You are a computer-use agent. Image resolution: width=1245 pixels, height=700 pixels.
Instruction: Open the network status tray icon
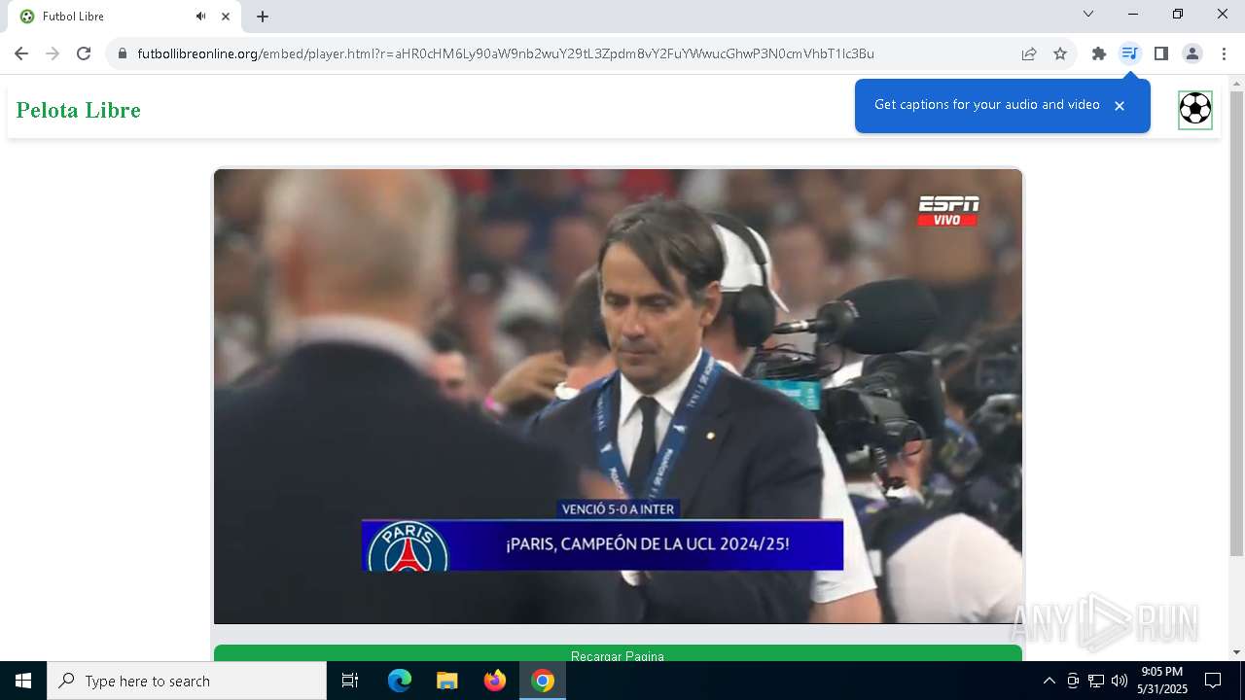(x=1096, y=681)
